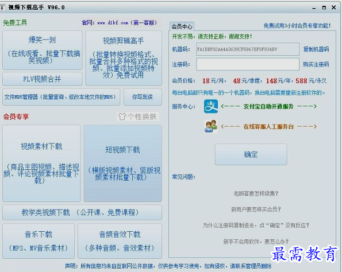
Task: Click 开发不易，请支持正版 notice text
Action: 212,37
